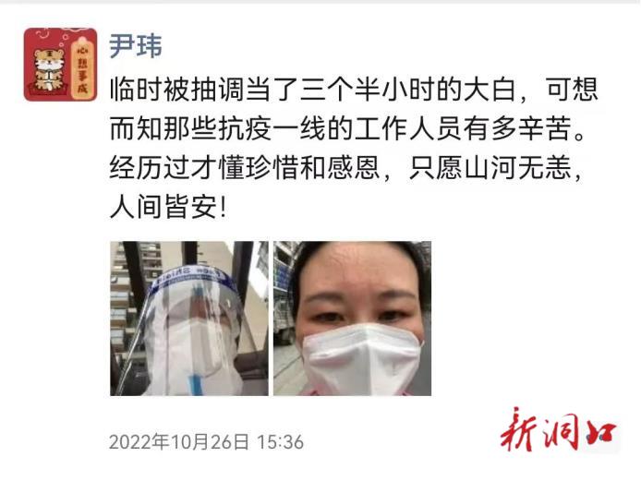Open the tiger avatar profile picture
Viewport: 641px width, 481px height.
(61, 64)
